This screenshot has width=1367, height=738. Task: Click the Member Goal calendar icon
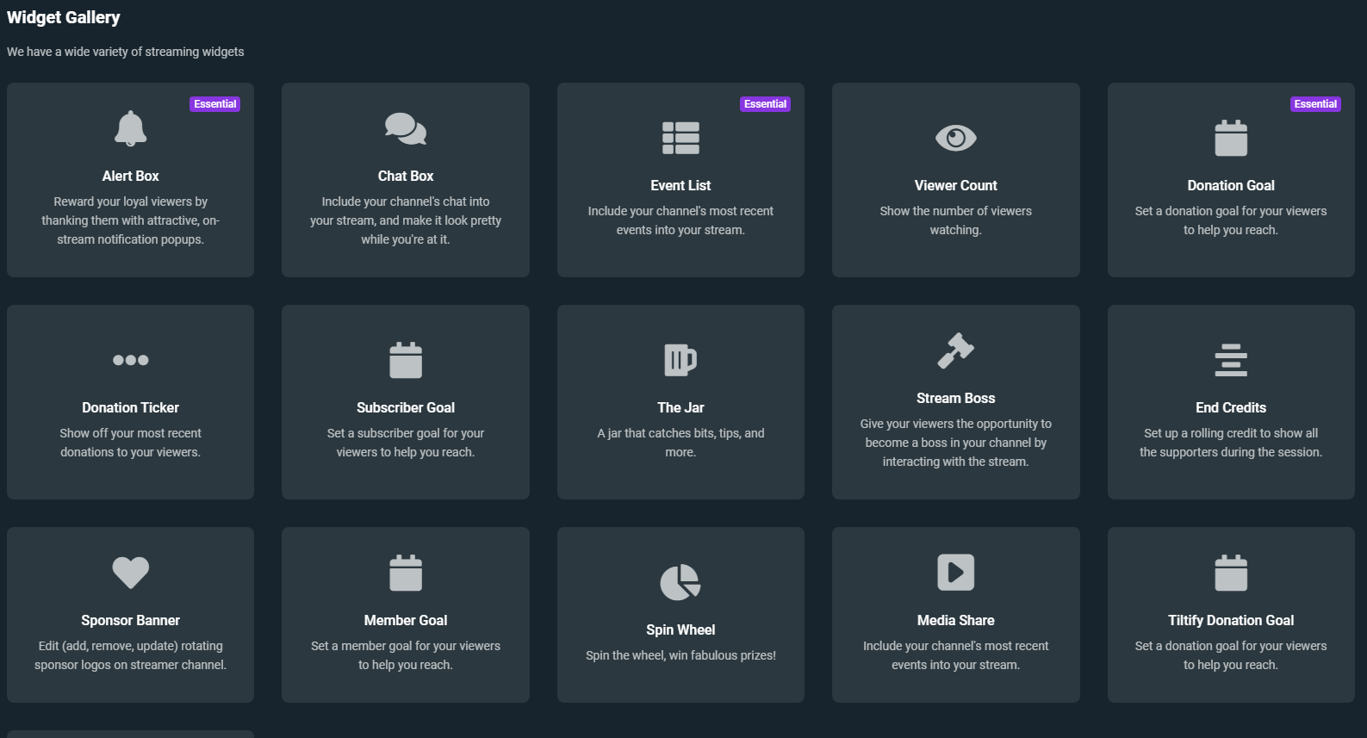click(406, 573)
